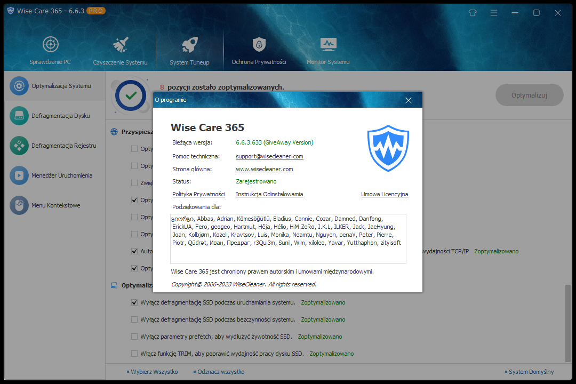Close the O programie dialog
This screenshot has height=384, width=576.
(409, 100)
